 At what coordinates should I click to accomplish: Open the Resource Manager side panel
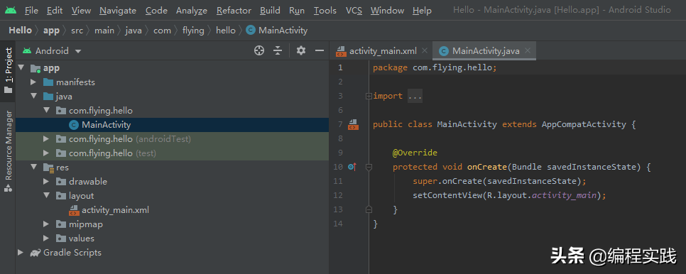(8, 150)
